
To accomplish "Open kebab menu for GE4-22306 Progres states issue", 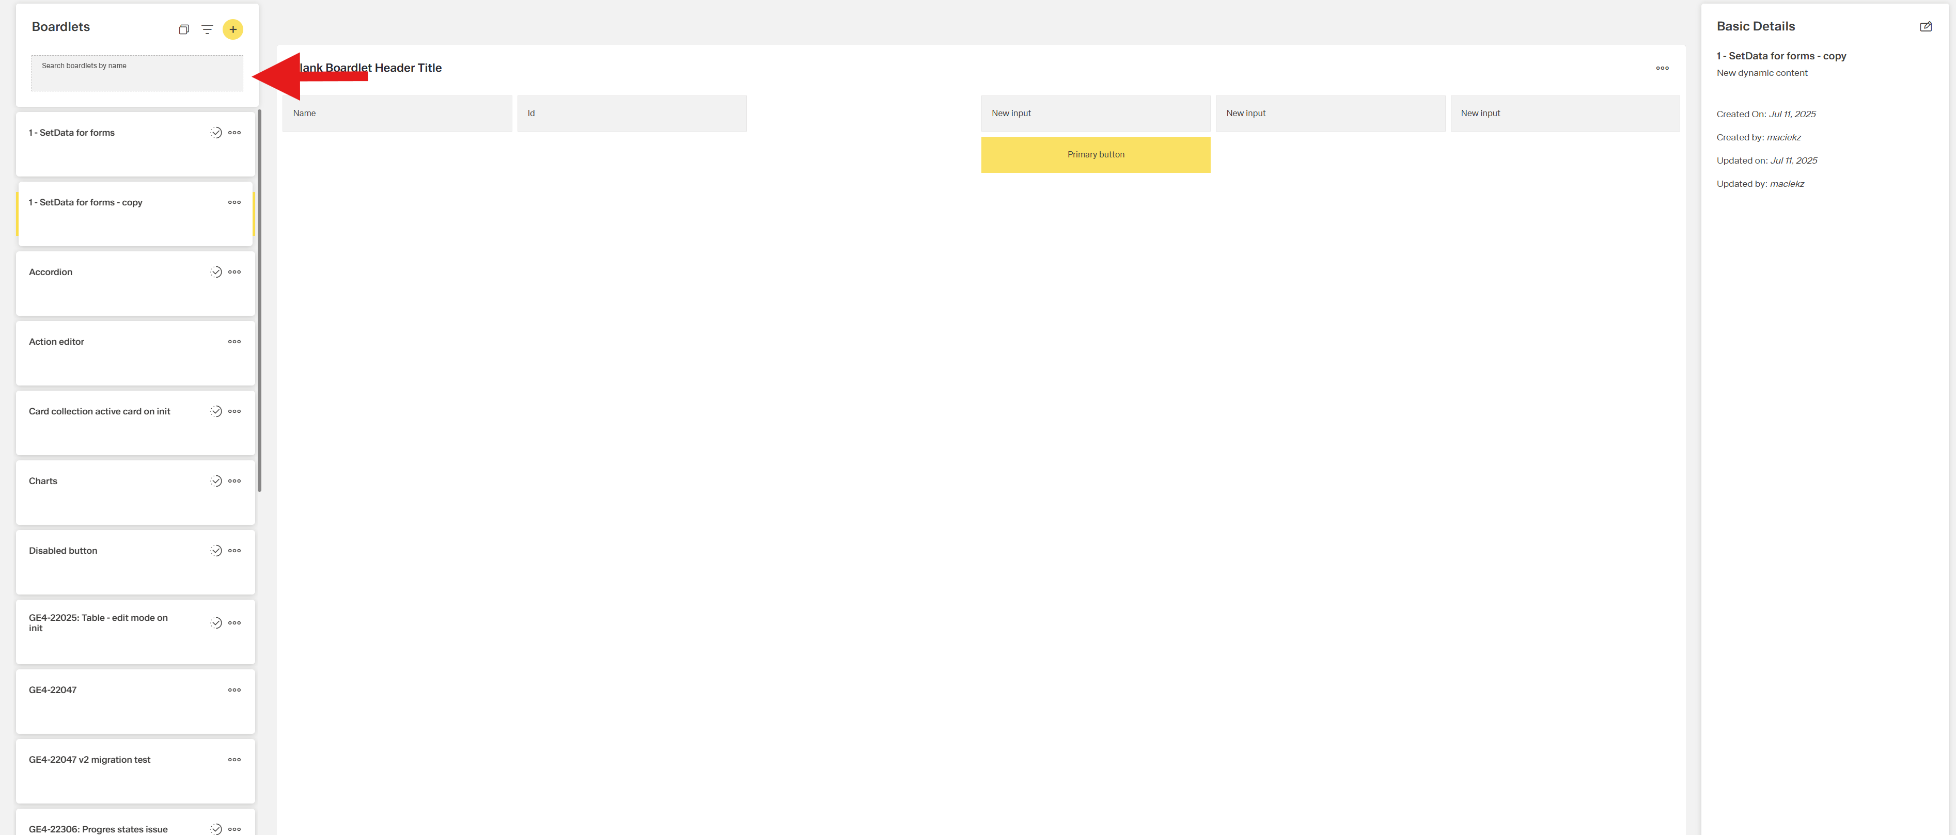I will point(234,828).
